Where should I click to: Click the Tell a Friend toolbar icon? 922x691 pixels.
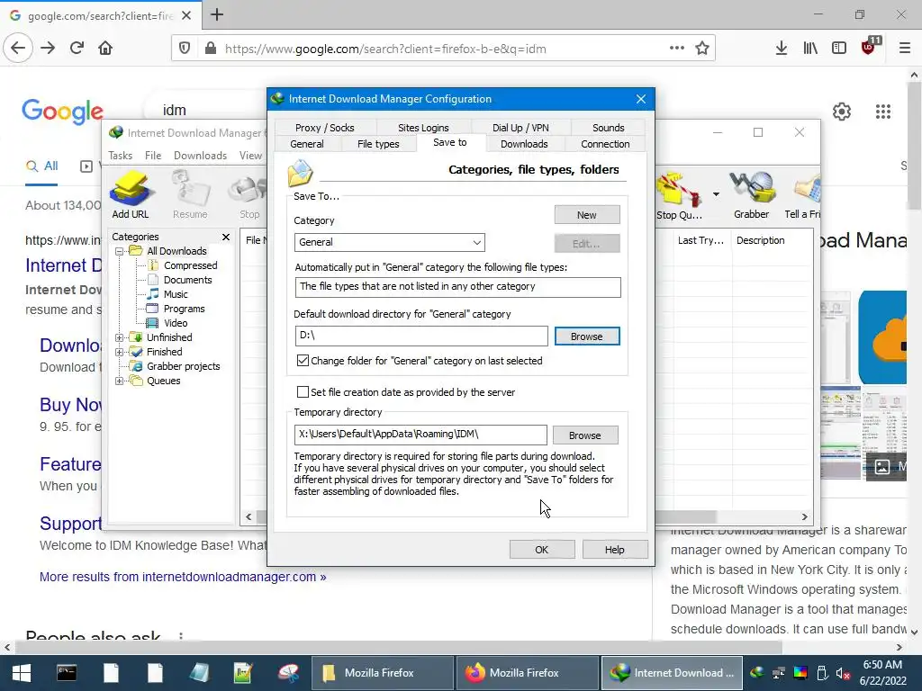[803, 196]
